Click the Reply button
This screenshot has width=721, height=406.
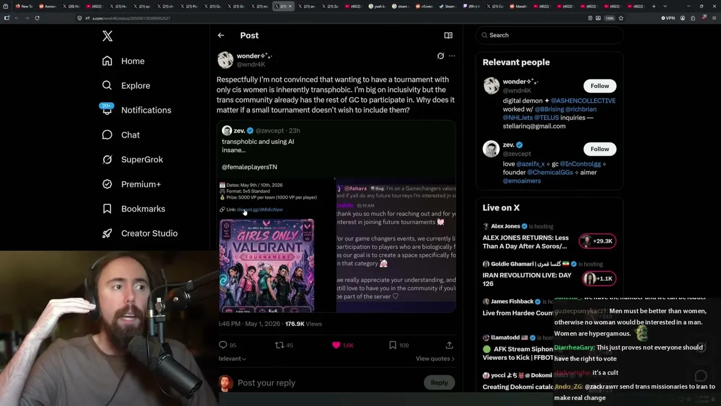coord(439,383)
